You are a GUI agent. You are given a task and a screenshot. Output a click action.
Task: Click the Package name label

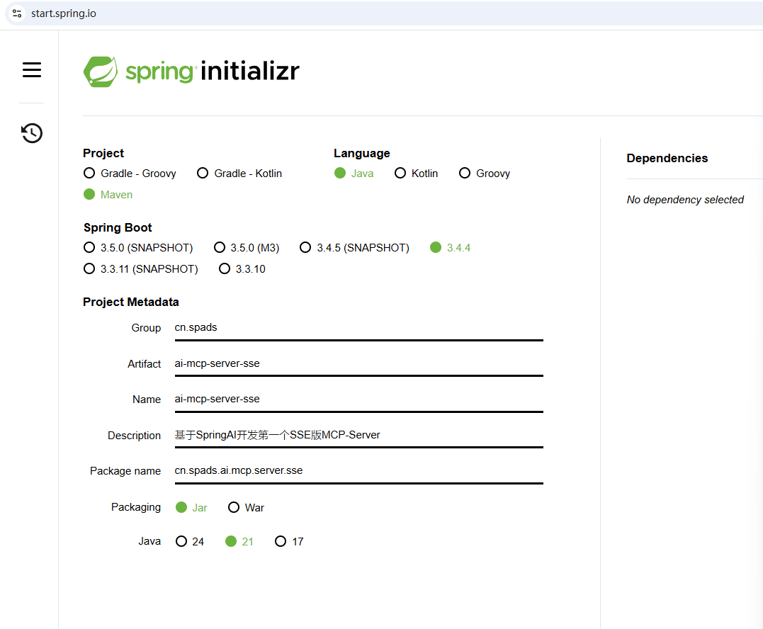tap(125, 471)
